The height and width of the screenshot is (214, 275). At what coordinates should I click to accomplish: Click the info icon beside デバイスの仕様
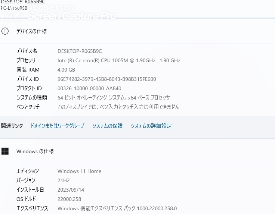[x=5, y=31]
